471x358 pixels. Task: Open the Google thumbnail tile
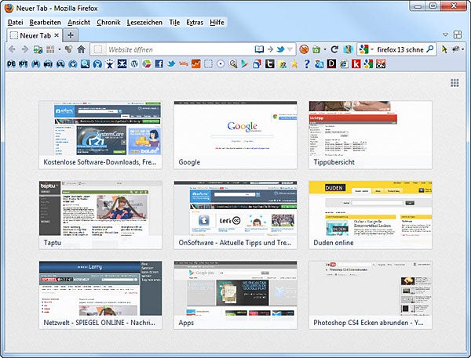pyautogui.click(x=235, y=134)
